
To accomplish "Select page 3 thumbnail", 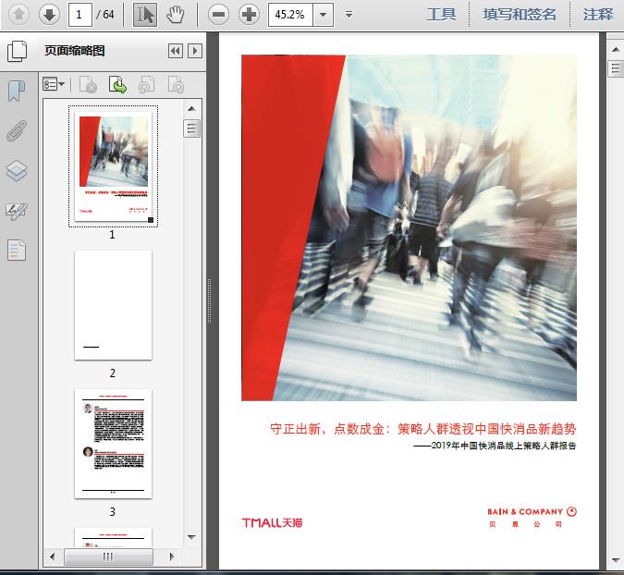I will pyautogui.click(x=114, y=444).
